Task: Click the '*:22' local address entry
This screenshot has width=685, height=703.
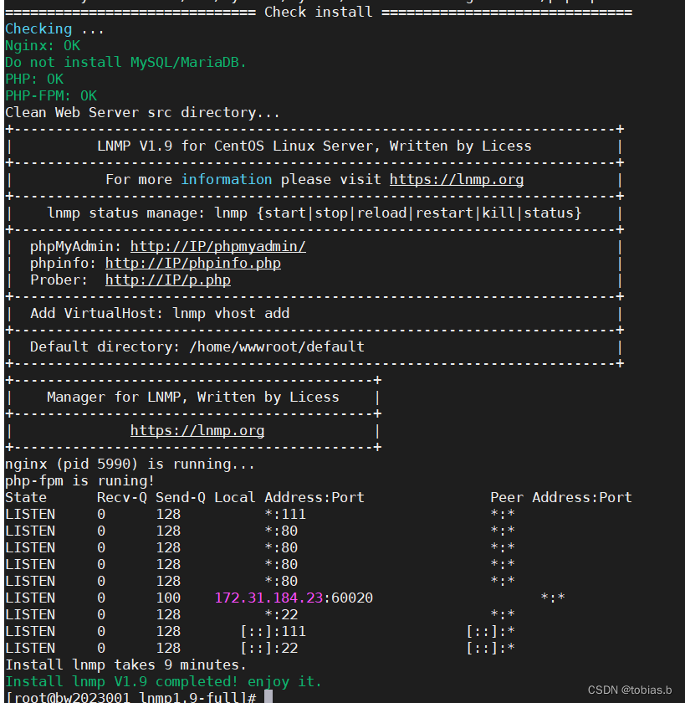Action: 281,614
